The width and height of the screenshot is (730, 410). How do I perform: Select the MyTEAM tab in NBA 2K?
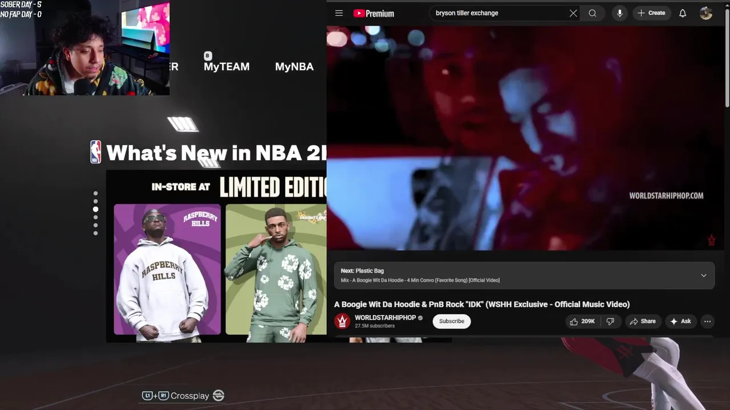click(226, 67)
